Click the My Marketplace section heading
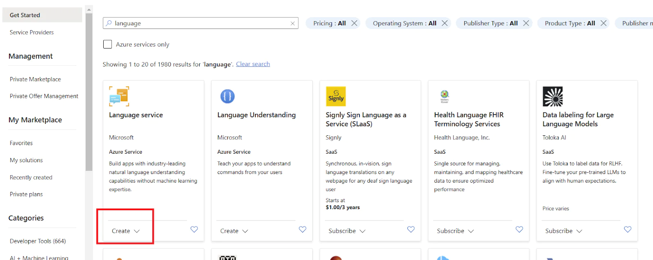Screen dimensions: 653x260 click(35, 120)
